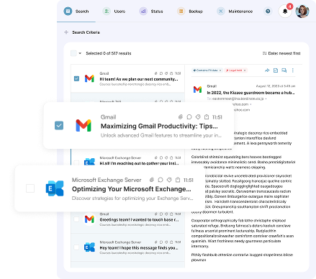Open the selection dropdown arrow beside select-all
316x279 pixels.
click(x=80, y=53)
